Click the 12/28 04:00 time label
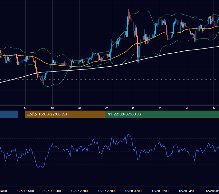Screen dimensions: 219x194 pos(187,191)
